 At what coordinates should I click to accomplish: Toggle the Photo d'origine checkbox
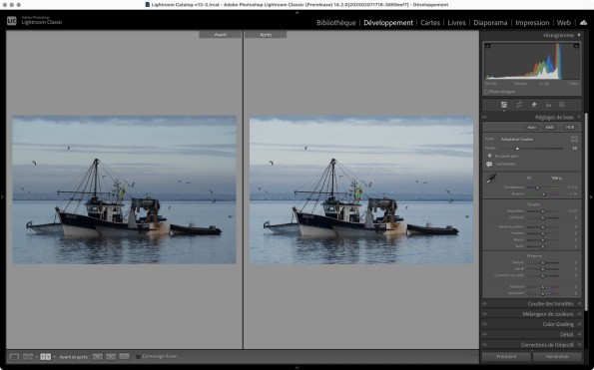click(x=486, y=92)
